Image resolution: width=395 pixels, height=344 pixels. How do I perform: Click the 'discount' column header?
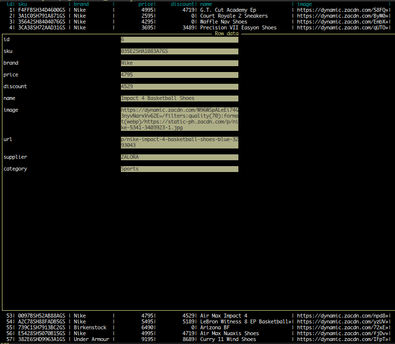(x=183, y=4)
